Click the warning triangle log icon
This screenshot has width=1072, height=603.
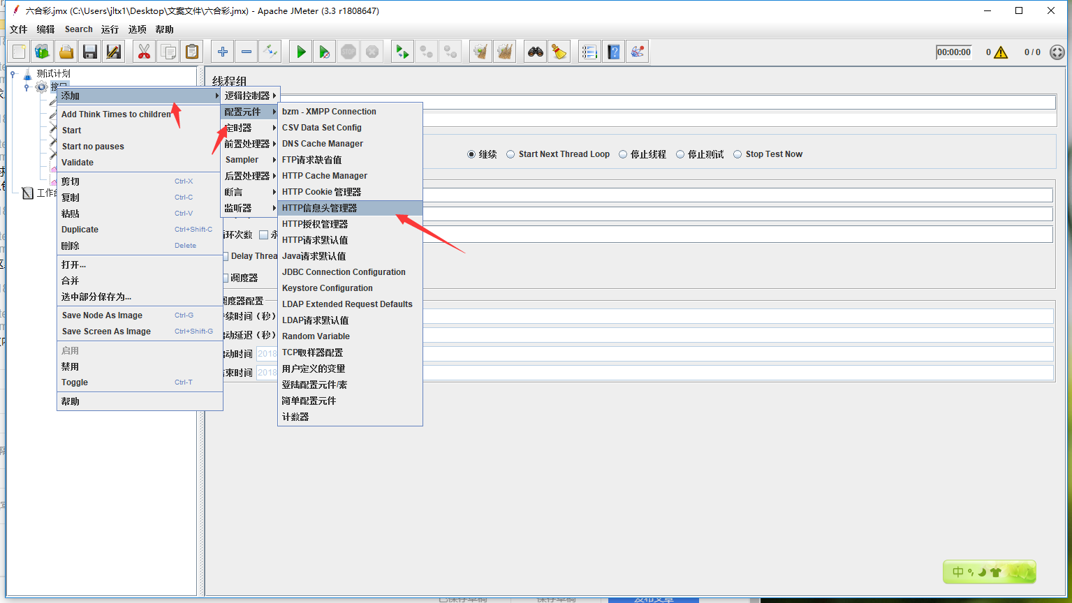point(1001,52)
